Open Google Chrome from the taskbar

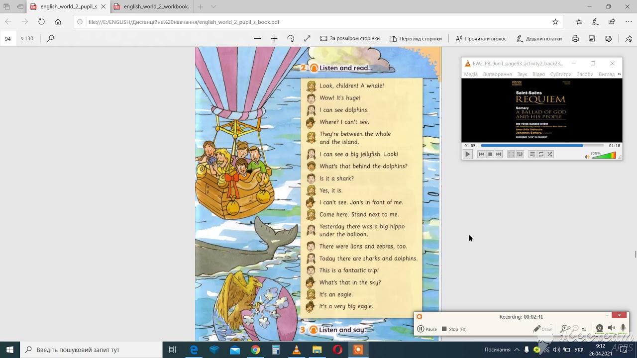255,350
